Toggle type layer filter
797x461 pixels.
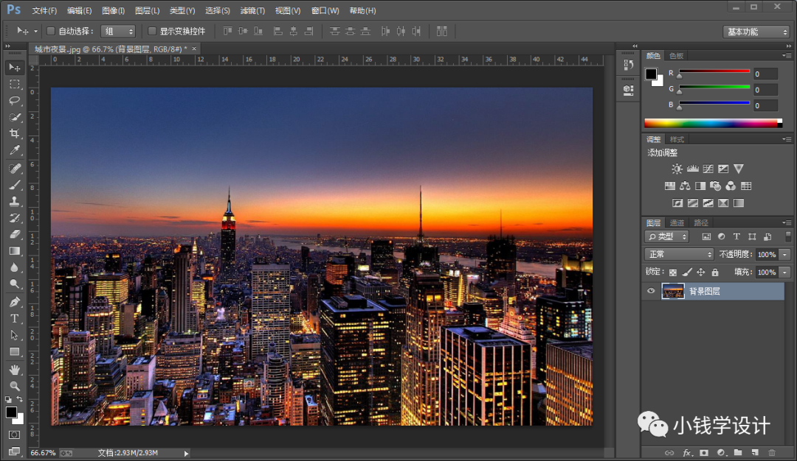736,237
